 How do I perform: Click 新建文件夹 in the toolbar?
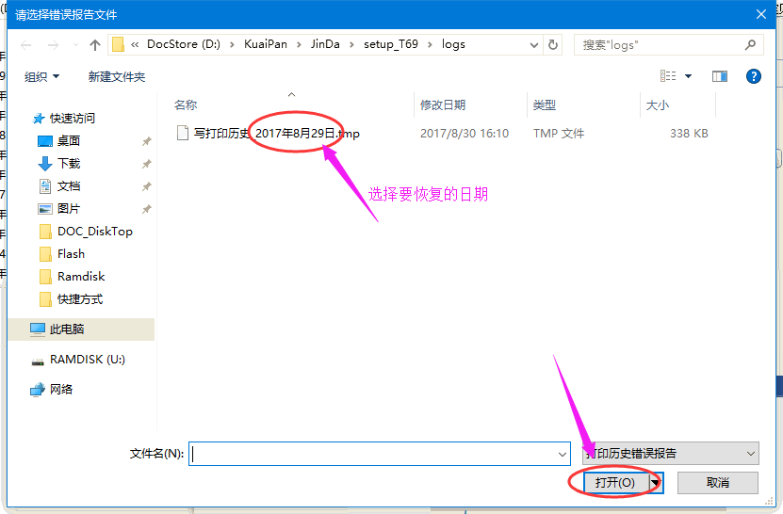point(117,76)
